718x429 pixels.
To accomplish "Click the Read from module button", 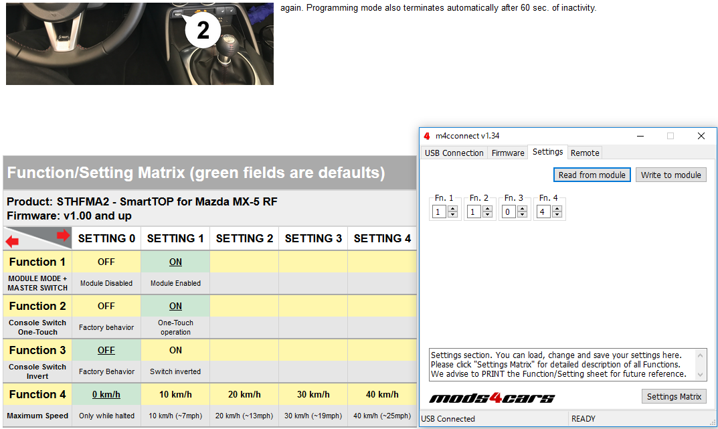I will pyautogui.click(x=592, y=175).
